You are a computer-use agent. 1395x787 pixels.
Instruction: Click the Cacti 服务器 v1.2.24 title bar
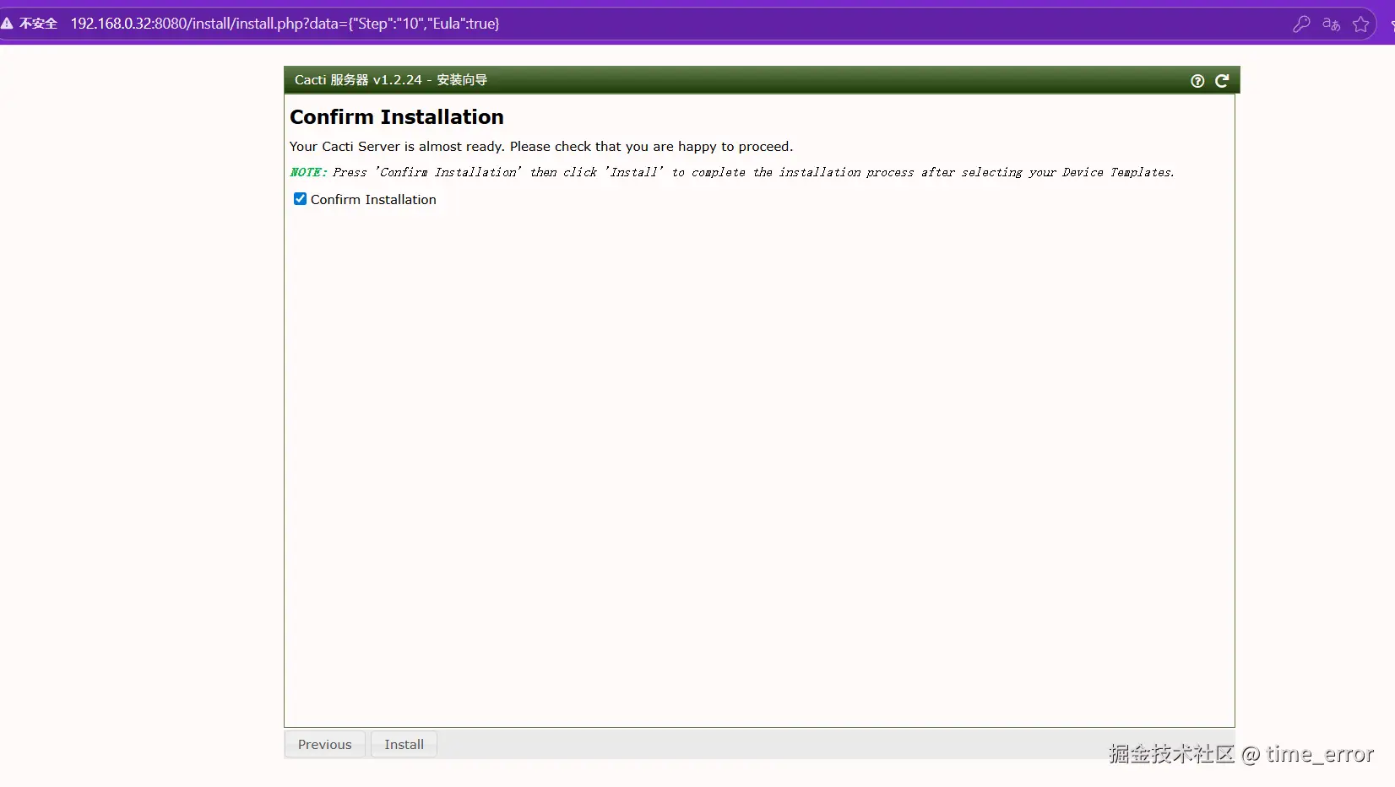coord(390,79)
